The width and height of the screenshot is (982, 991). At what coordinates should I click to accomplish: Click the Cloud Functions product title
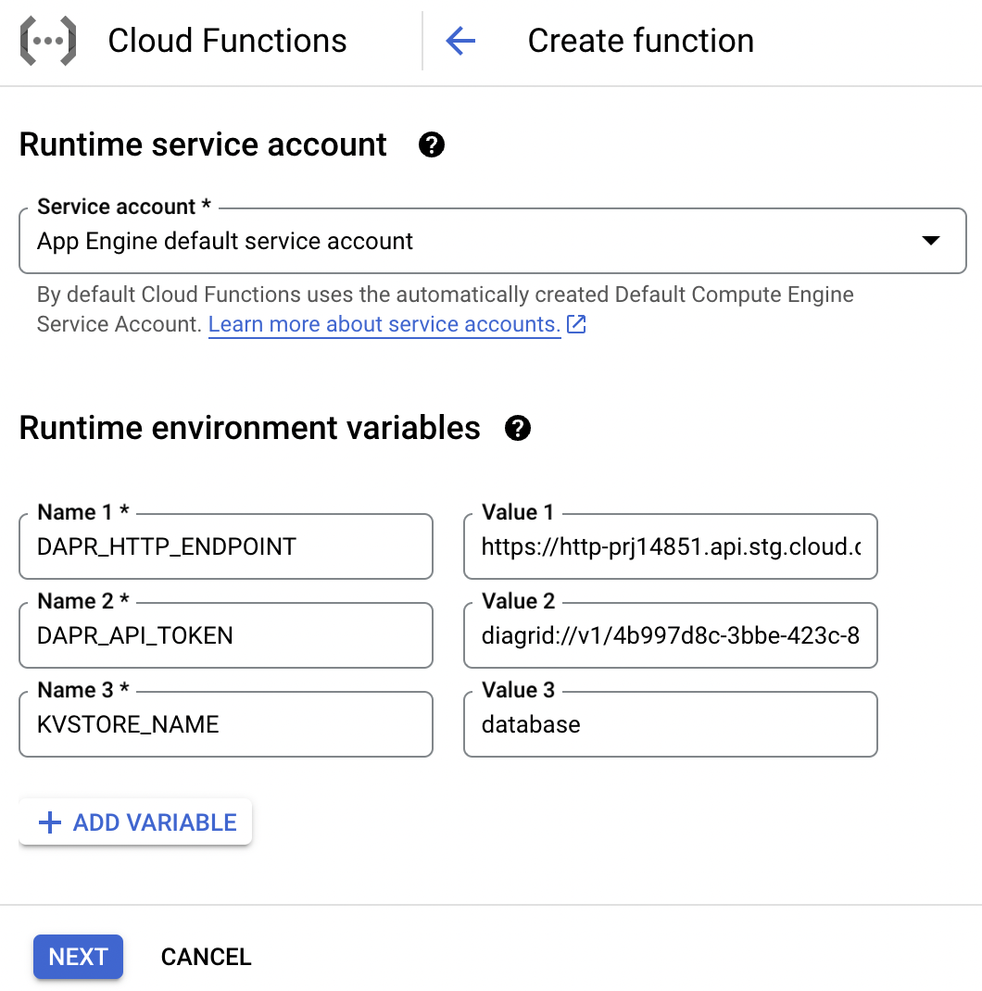point(227,41)
